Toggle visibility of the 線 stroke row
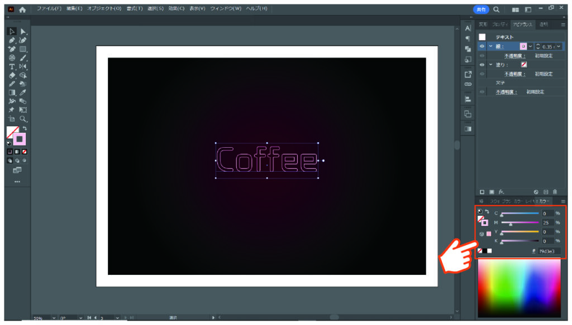This screenshot has width=572, height=325. pyautogui.click(x=482, y=46)
